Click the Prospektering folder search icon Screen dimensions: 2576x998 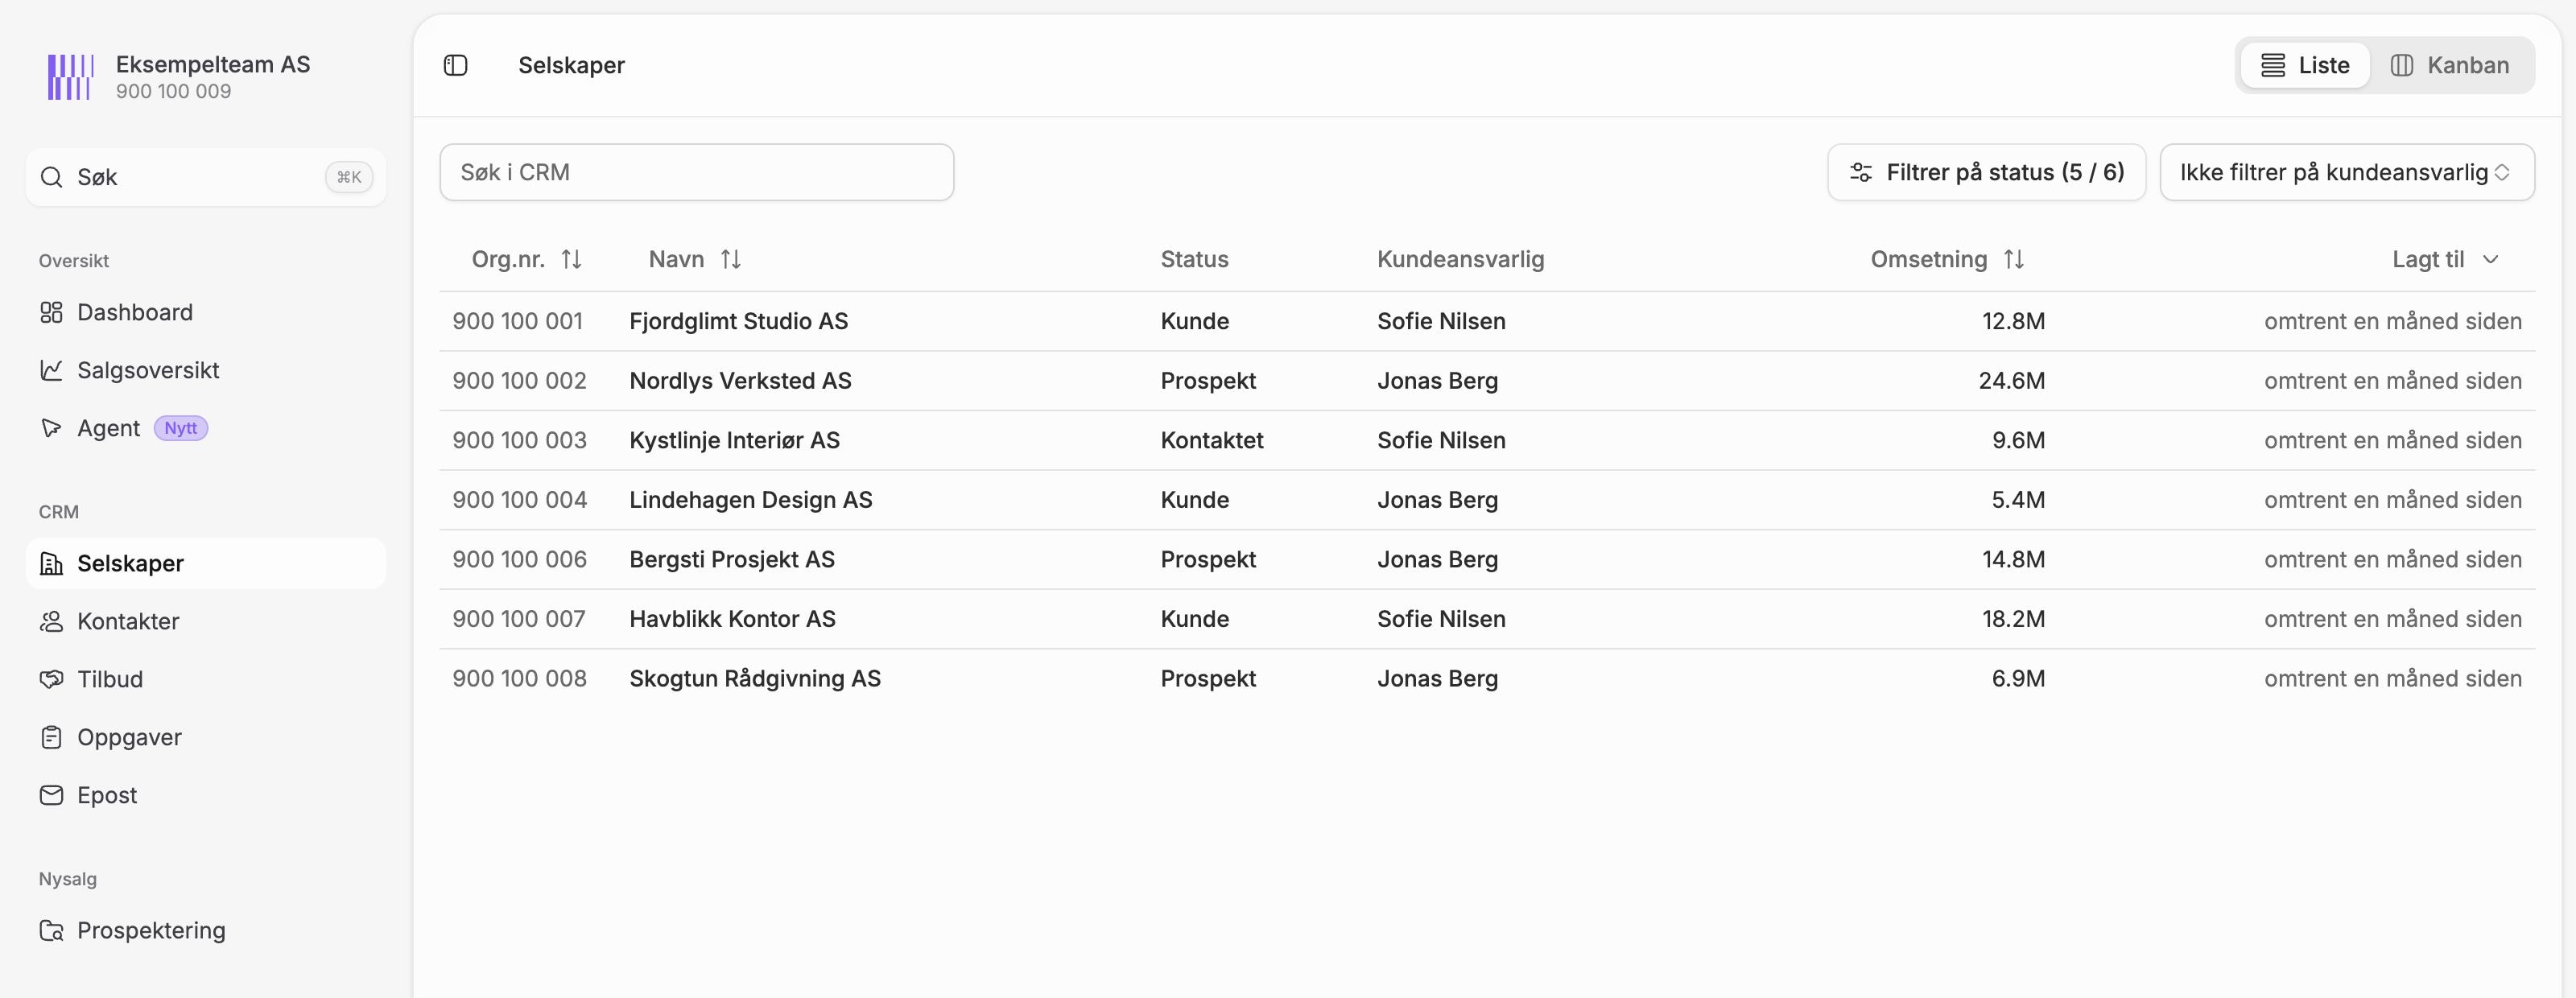(x=51, y=930)
